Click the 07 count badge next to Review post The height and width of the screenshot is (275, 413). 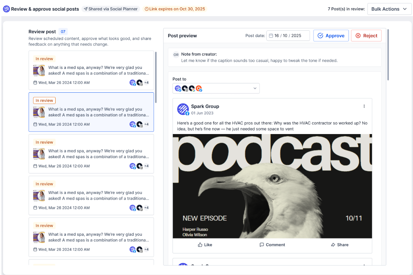pos(63,32)
